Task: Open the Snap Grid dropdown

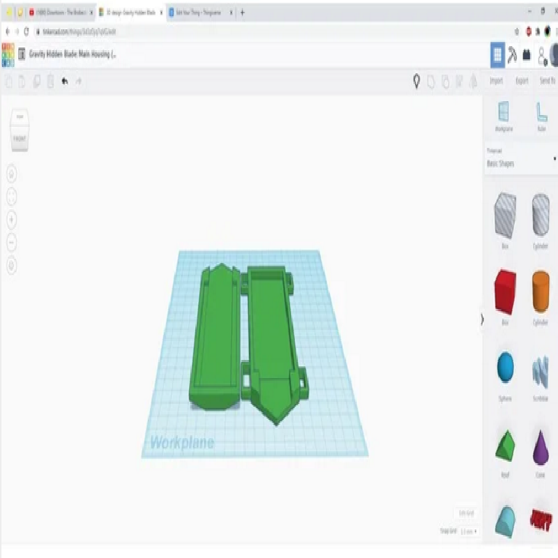Action: [469, 531]
